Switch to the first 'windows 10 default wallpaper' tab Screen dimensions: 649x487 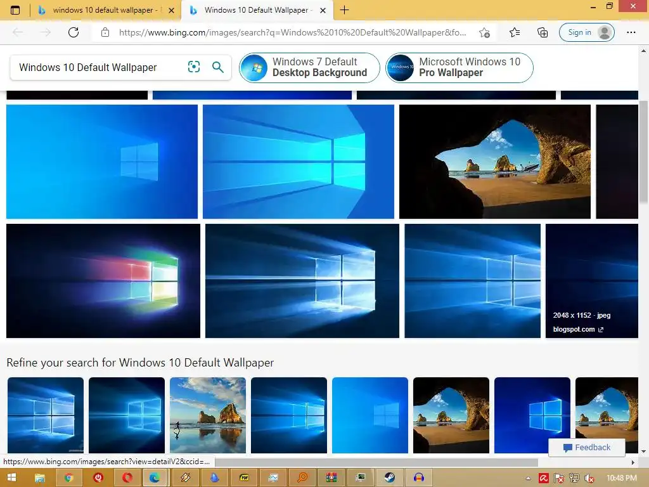point(106,10)
